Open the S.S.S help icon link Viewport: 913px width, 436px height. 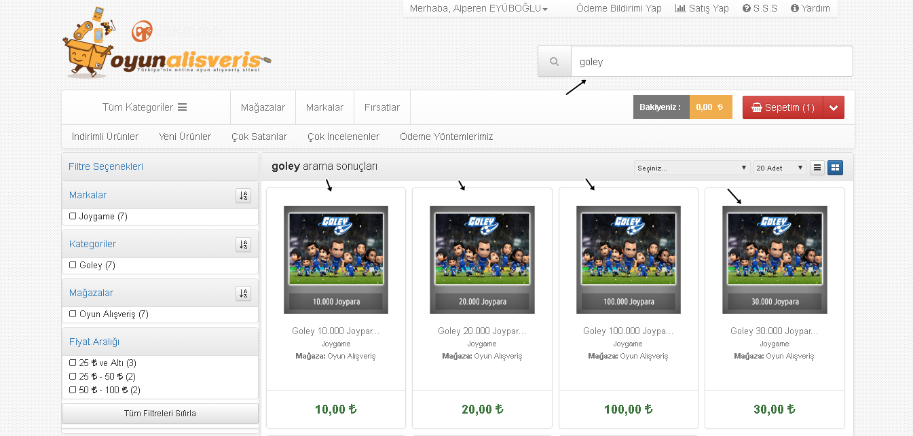(760, 8)
